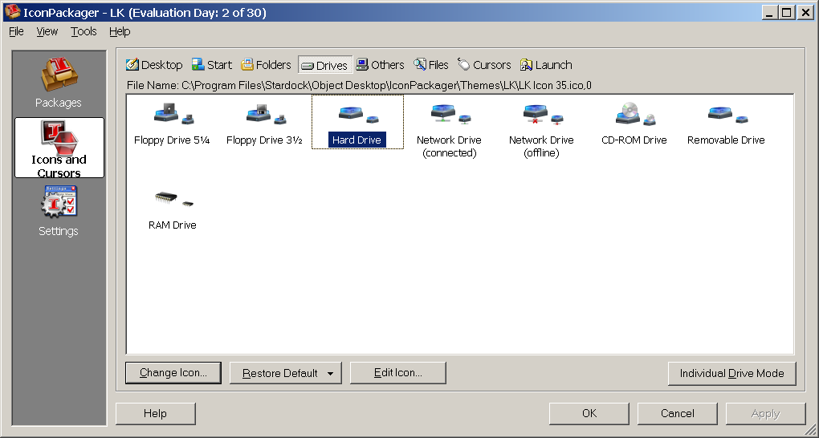The width and height of the screenshot is (819, 438).
Task: Open the Tools menu
Action: pos(84,31)
